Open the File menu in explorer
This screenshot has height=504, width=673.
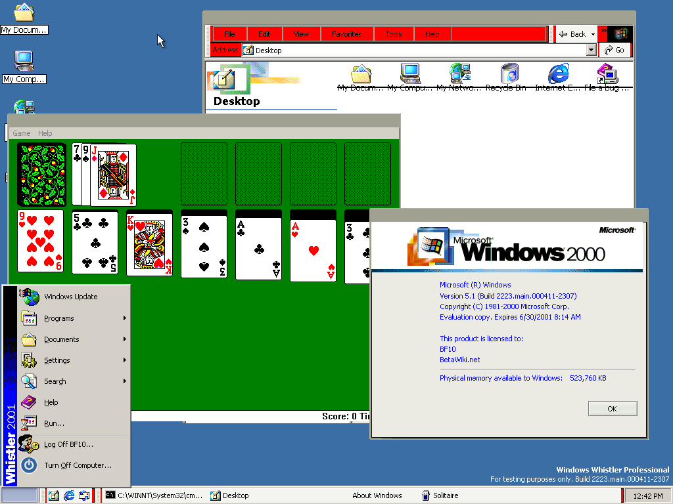click(x=229, y=34)
